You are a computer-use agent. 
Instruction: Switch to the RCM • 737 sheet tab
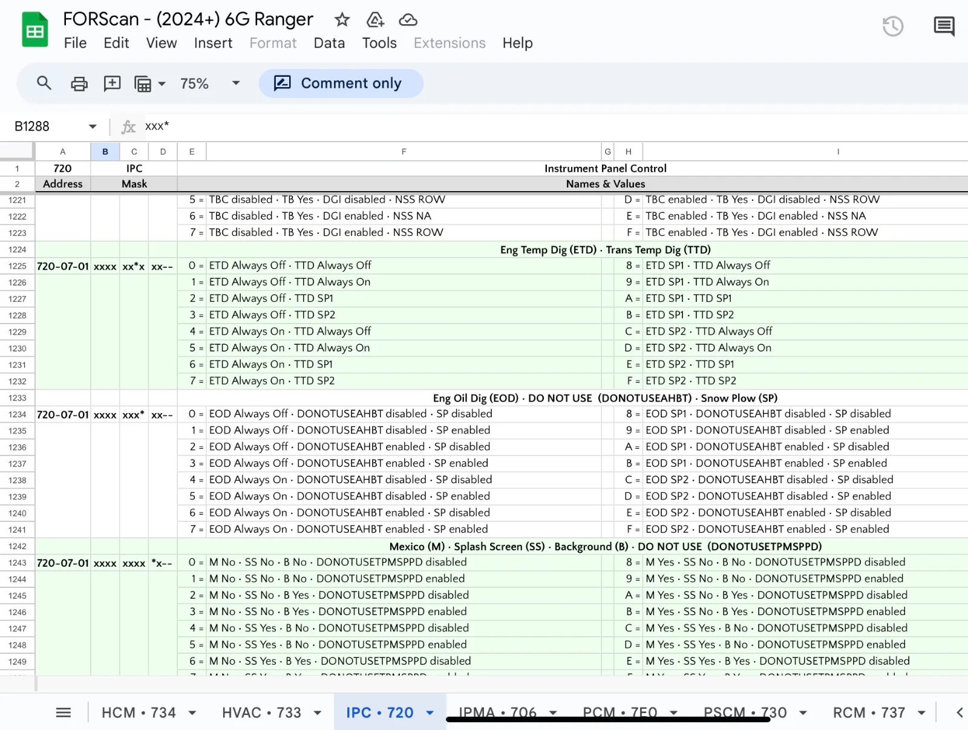[x=869, y=712]
